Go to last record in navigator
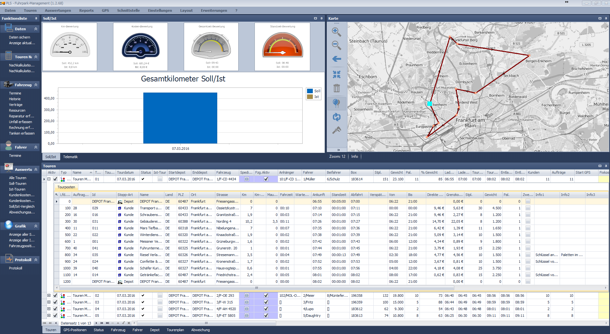 (107, 323)
